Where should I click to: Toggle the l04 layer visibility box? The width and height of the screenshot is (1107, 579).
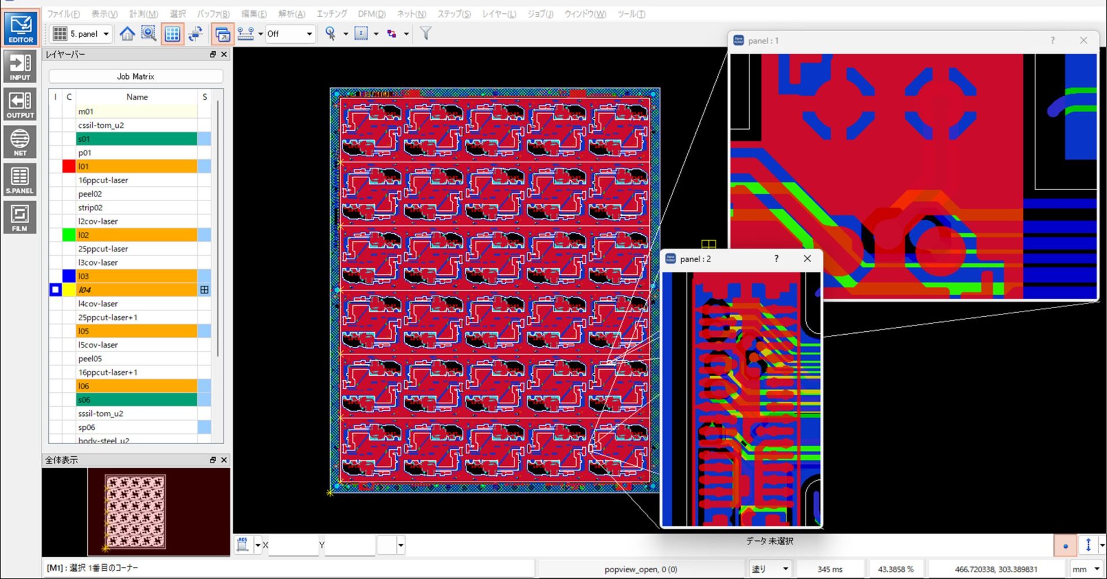click(55, 290)
